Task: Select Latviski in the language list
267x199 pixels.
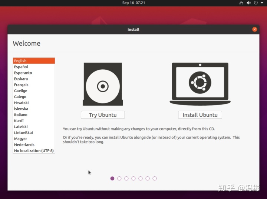Action: 34,127
